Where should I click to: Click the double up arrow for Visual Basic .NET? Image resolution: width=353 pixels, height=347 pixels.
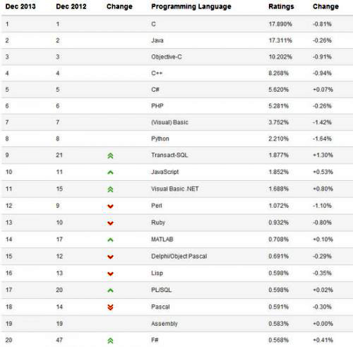tap(110, 189)
